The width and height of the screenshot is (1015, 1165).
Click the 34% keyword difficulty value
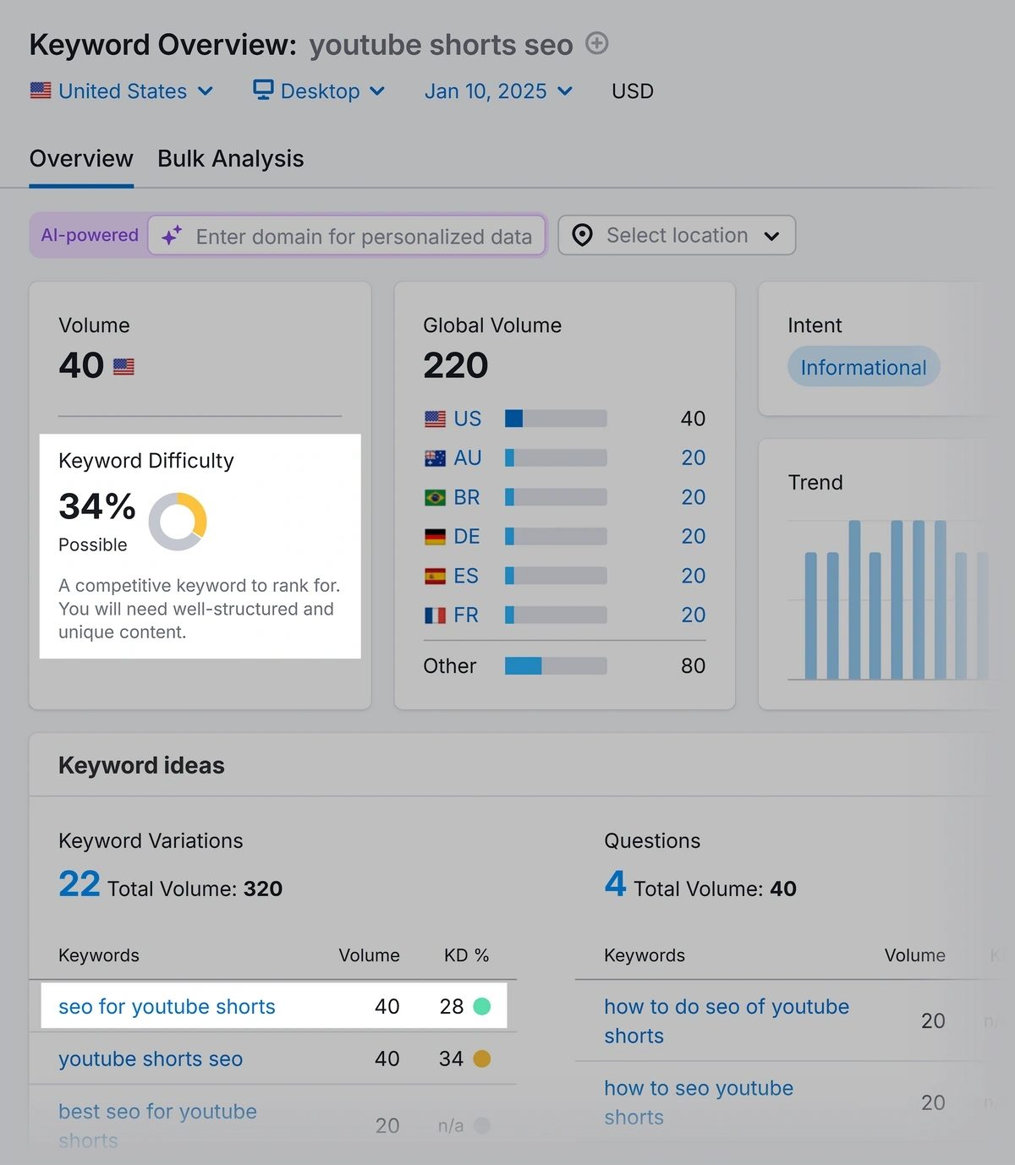97,506
